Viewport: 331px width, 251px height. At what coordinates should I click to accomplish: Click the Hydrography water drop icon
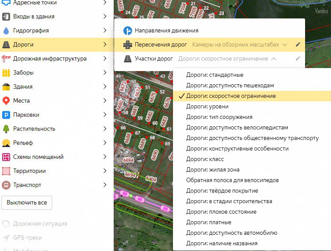click(x=6, y=31)
